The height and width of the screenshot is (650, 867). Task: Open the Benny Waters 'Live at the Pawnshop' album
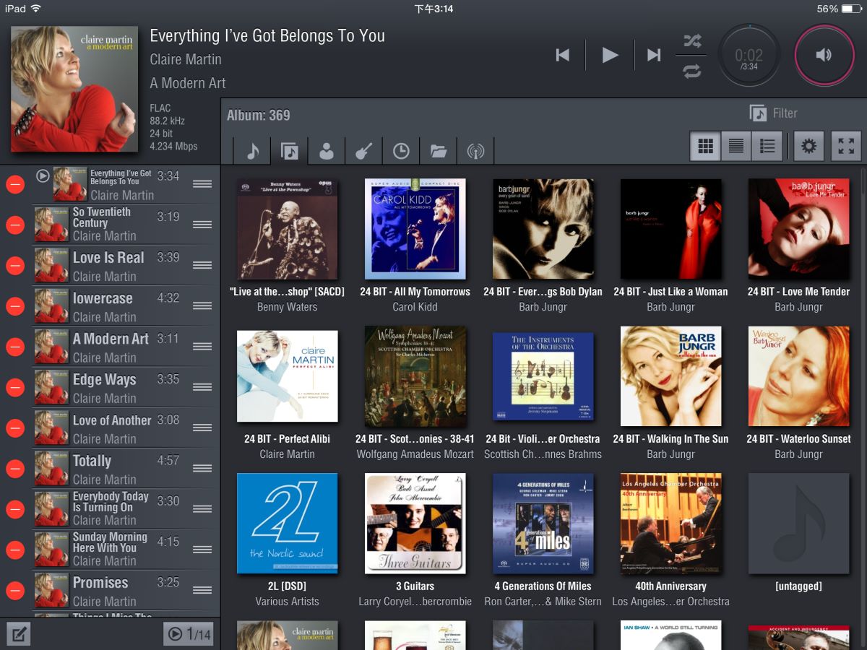(287, 229)
